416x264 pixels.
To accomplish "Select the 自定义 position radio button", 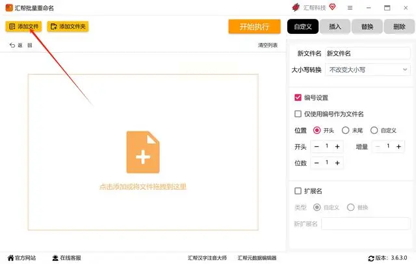I will 374,130.
